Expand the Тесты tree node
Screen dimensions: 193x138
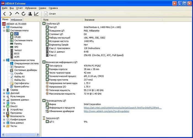point(4,126)
